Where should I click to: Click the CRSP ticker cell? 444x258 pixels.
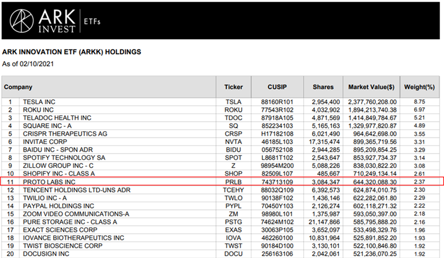pyautogui.click(x=234, y=134)
